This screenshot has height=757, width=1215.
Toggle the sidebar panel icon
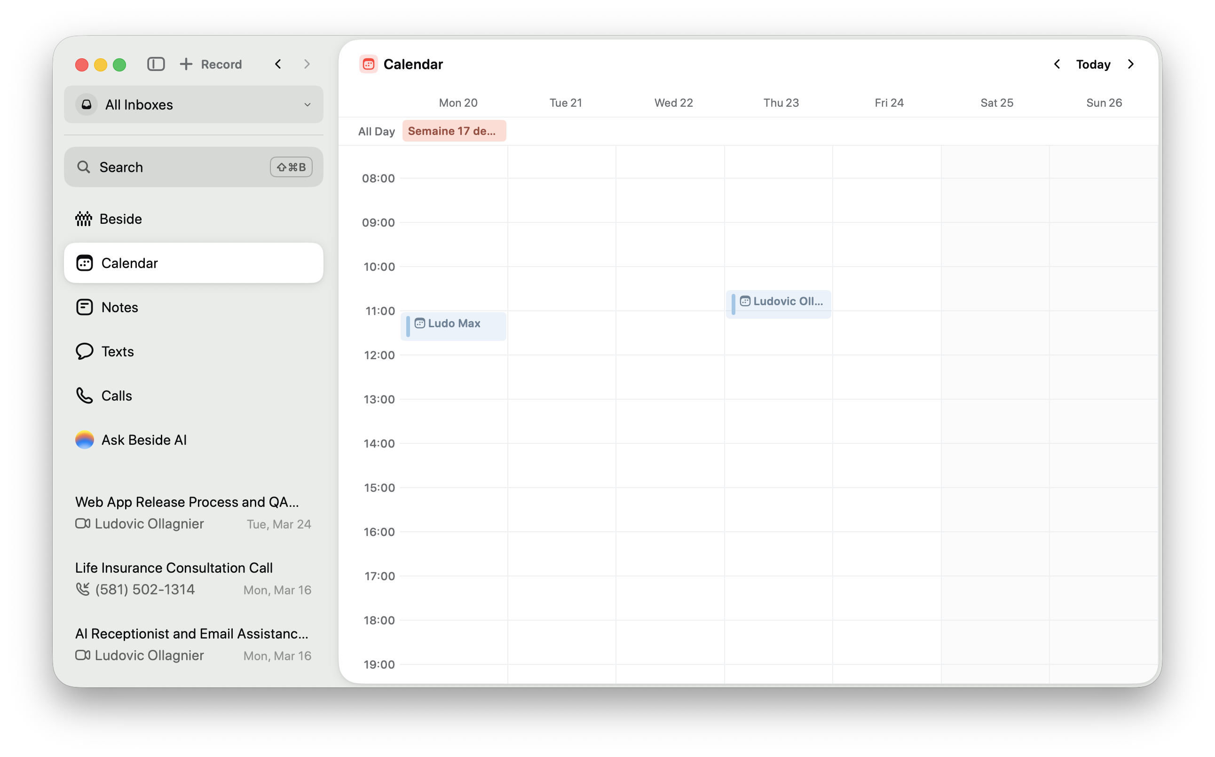[x=156, y=64]
